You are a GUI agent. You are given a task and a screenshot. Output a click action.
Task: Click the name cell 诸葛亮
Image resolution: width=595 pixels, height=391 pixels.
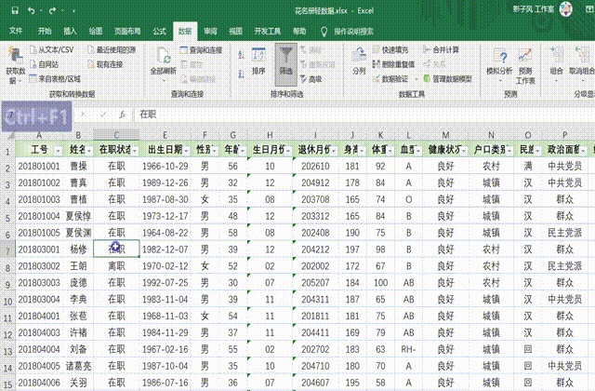click(78, 366)
